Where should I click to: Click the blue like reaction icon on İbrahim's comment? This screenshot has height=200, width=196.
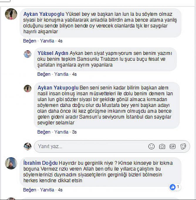click(x=173, y=187)
